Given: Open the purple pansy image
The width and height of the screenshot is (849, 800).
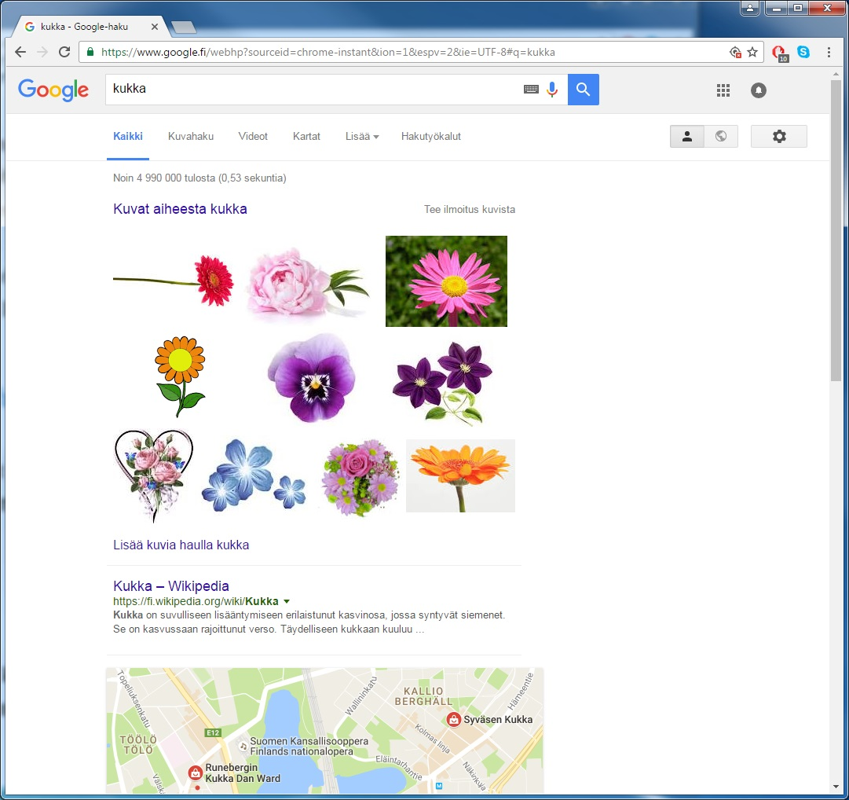Looking at the screenshot, I should [312, 377].
